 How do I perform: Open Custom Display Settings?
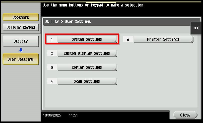[87, 53]
